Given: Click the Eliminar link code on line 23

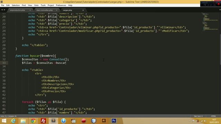Looking at the screenshot, I should (107, 28).
